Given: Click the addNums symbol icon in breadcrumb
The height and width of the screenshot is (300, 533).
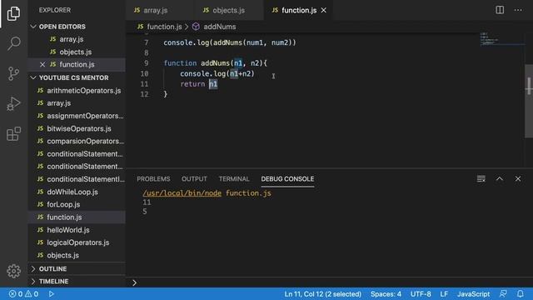Looking at the screenshot, I should tap(196, 27).
